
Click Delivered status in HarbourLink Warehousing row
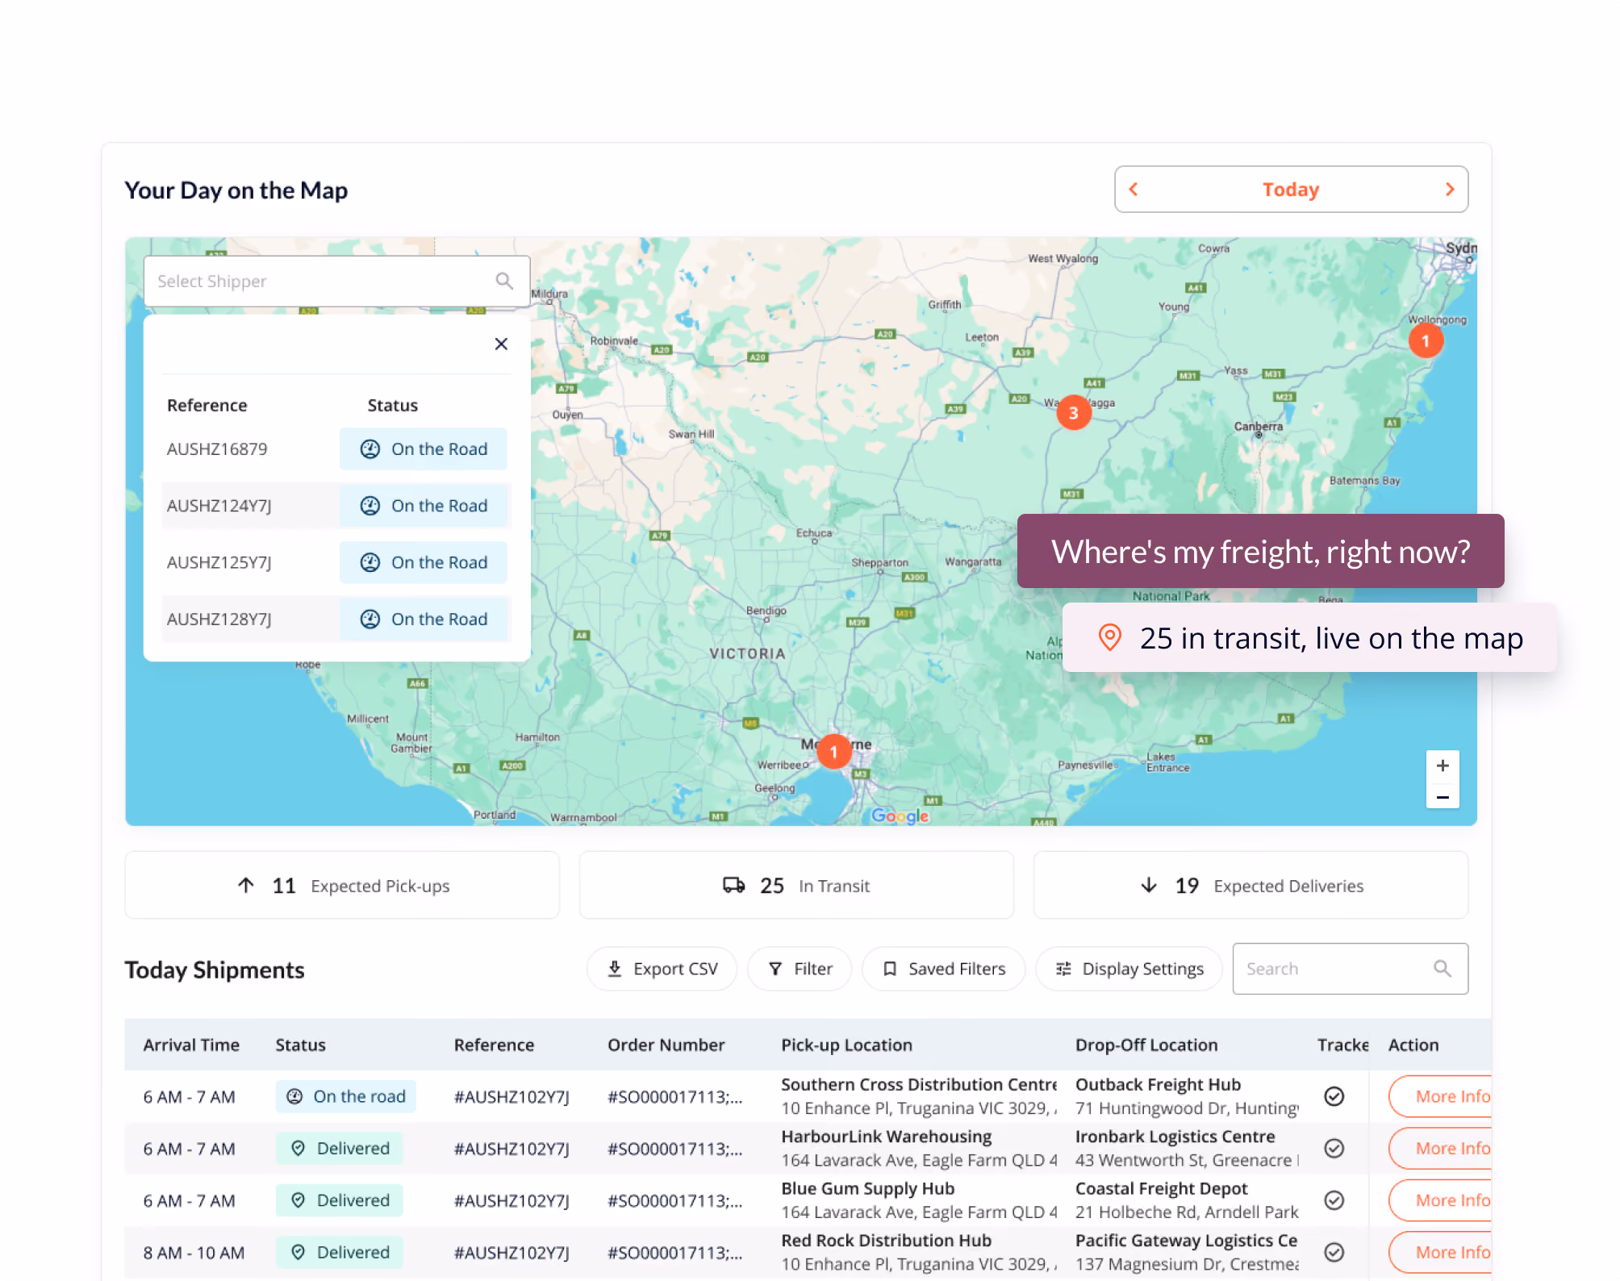coord(340,1148)
